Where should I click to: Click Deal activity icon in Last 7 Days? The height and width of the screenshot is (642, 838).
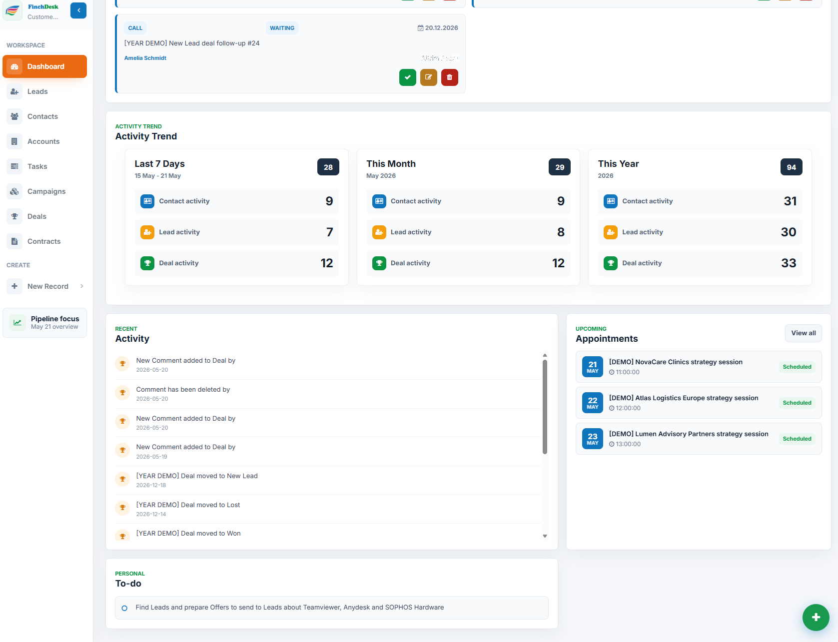coord(147,263)
